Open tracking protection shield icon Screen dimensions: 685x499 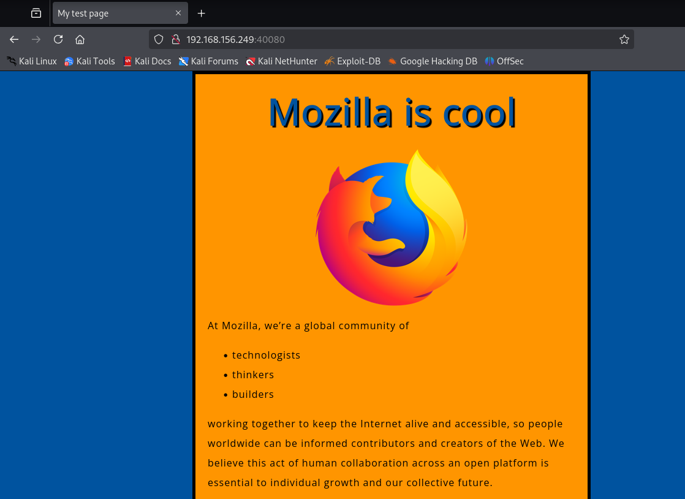(159, 39)
